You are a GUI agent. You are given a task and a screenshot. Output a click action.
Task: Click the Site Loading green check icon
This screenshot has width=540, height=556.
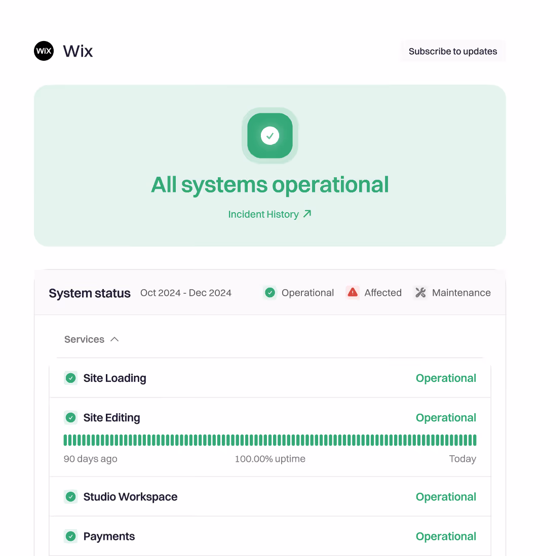coord(70,378)
